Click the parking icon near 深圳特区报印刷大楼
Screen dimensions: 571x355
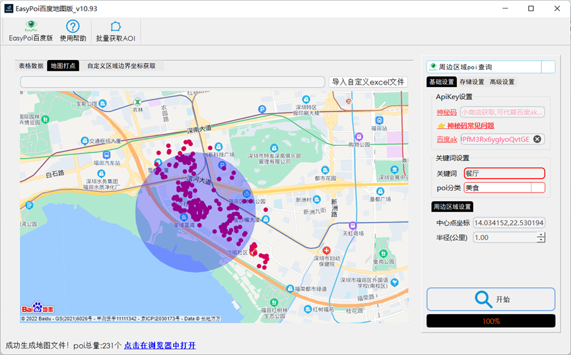click(x=262, y=109)
